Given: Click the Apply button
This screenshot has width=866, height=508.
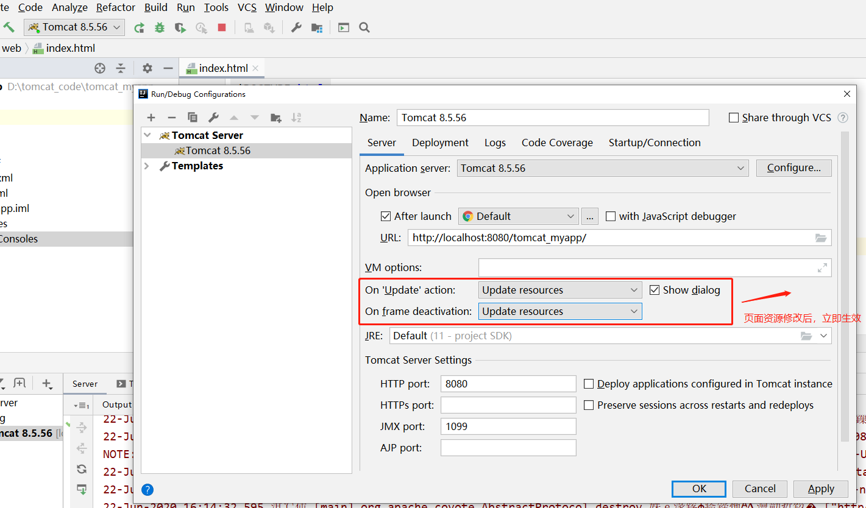Looking at the screenshot, I should click(x=821, y=489).
